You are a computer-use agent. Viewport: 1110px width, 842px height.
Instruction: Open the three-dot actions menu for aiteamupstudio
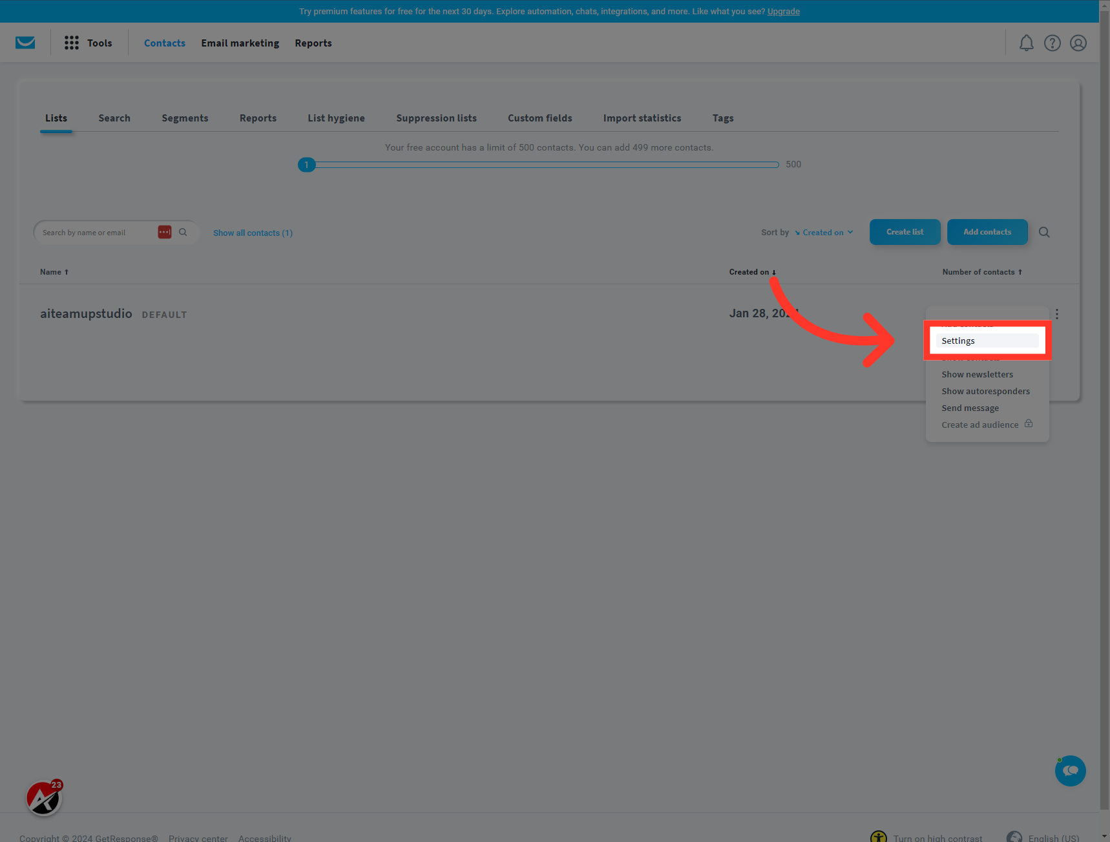[1057, 314]
